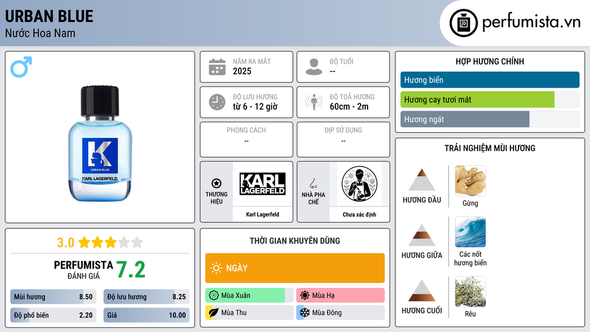Click the Trải nghiệm mùi hương heading
Screen dimensions: 590x332
click(x=490, y=148)
